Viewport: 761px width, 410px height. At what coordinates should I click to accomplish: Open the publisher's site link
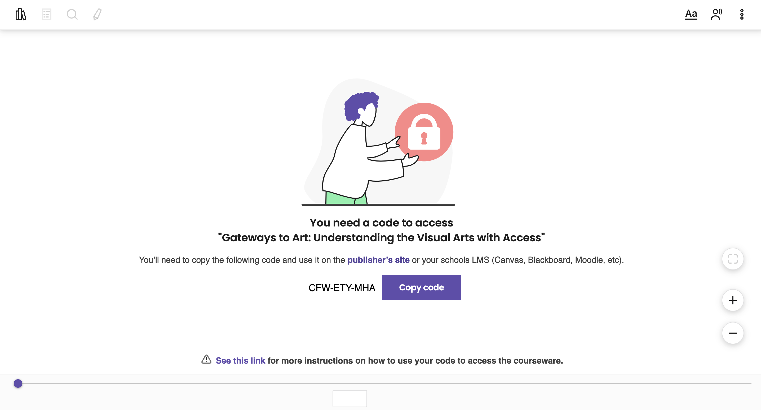pyautogui.click(x=378, y=260)
